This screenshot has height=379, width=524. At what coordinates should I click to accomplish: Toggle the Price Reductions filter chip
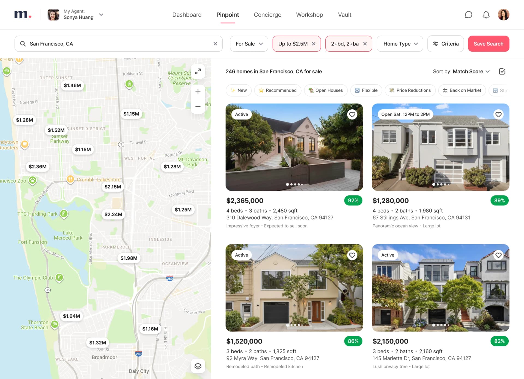[410, 90]
